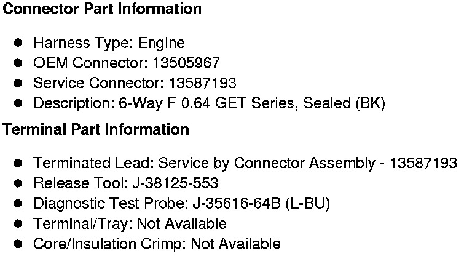This screenshot has height=256, width=472.
Task: Click the number on the Service Connector line
Action: coord(203,84)
